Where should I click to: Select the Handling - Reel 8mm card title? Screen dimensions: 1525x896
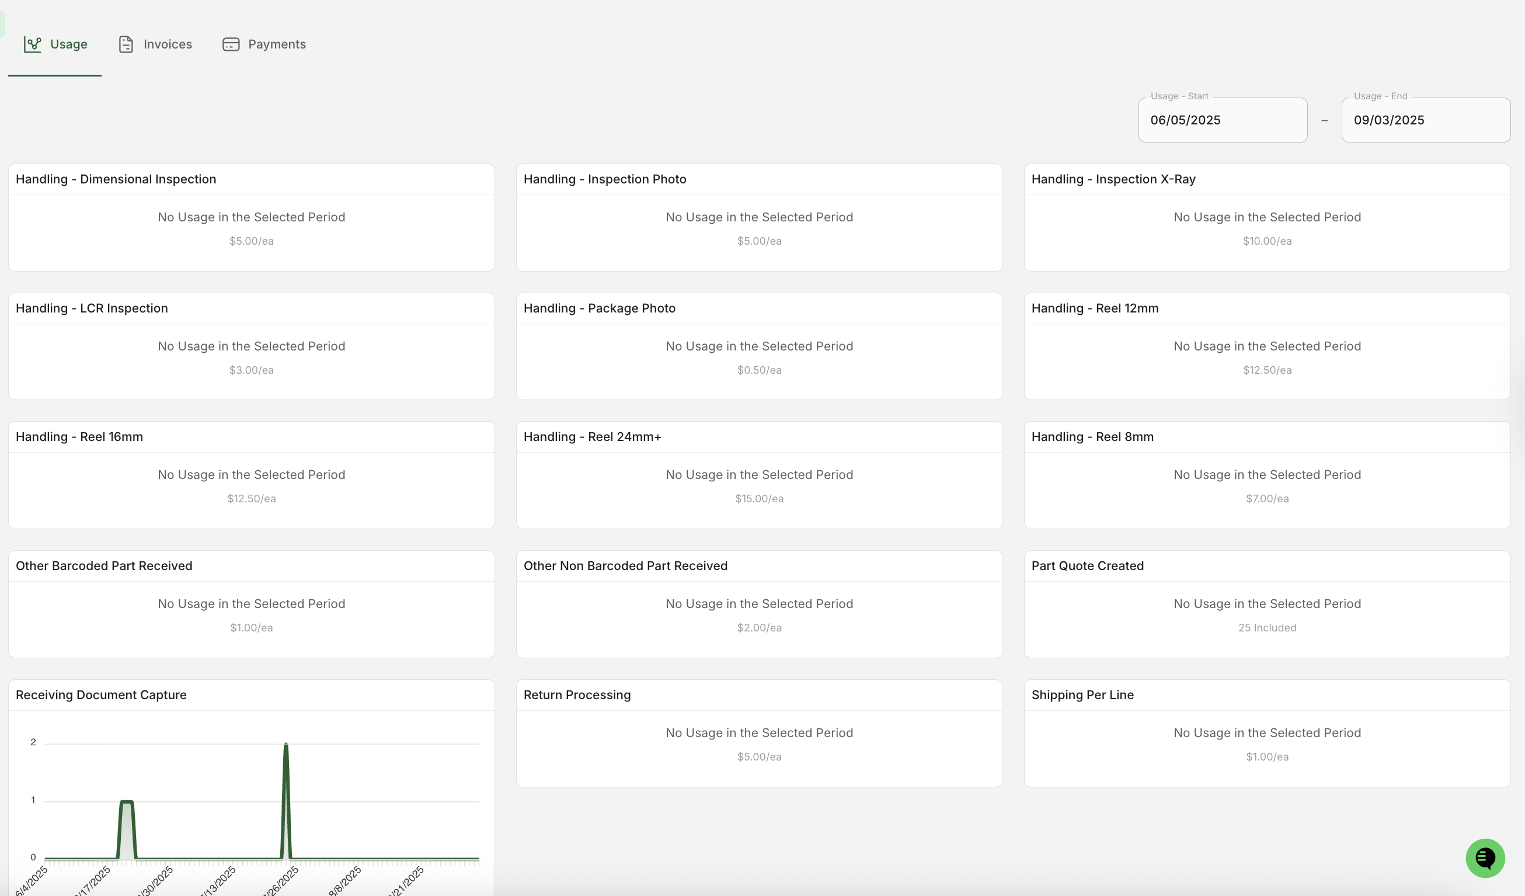[1092, 436]
